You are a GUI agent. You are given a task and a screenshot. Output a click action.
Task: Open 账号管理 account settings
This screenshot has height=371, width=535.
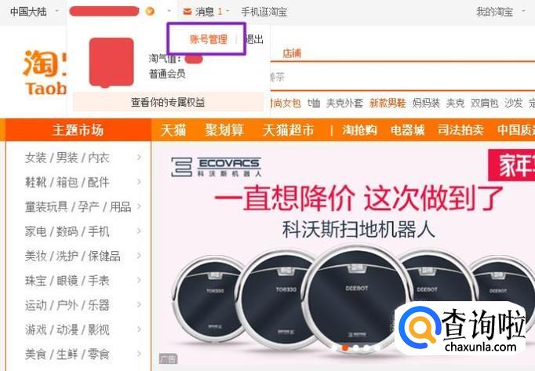pos(209,39)
